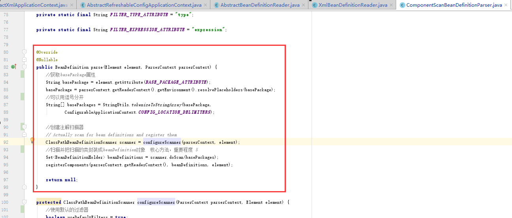Viewport: 512px width, 218px height.
Task: Click the "expression" string literal on line 77
Action: [208, 30]
